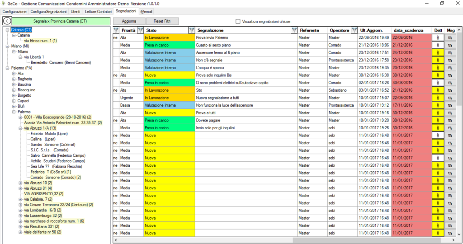Screen dimensions: 463x244
Task: Click grid horizontal scrollbar right arrow
Action: pyautogui.click(x=454, y=240)
